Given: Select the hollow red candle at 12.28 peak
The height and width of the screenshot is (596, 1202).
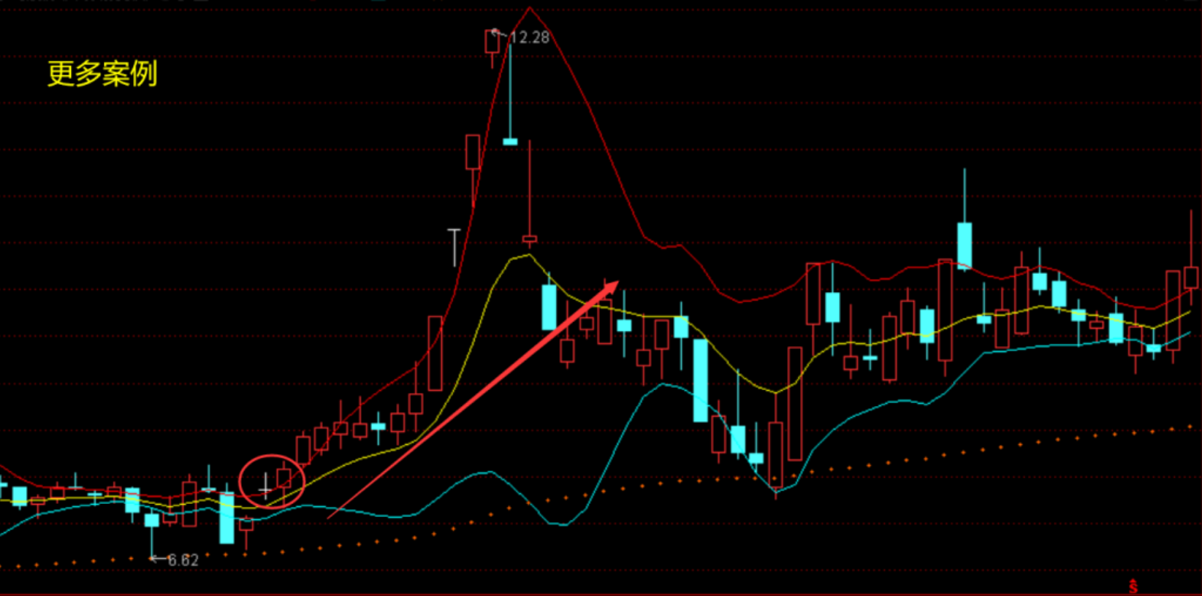Looking at the screenshot, I should 492,42.
